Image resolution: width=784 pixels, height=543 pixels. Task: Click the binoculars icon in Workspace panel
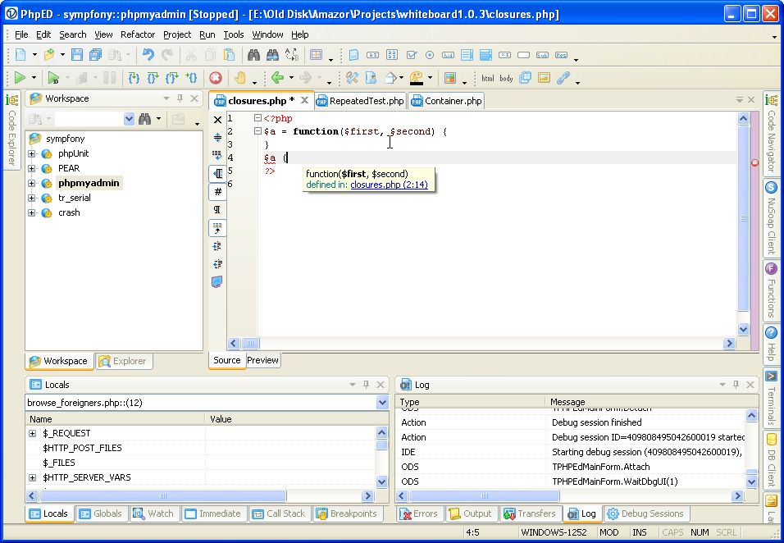145,118
